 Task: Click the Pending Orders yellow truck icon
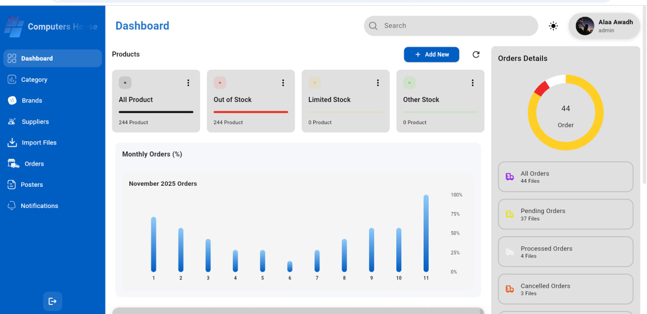coord(510,215)
